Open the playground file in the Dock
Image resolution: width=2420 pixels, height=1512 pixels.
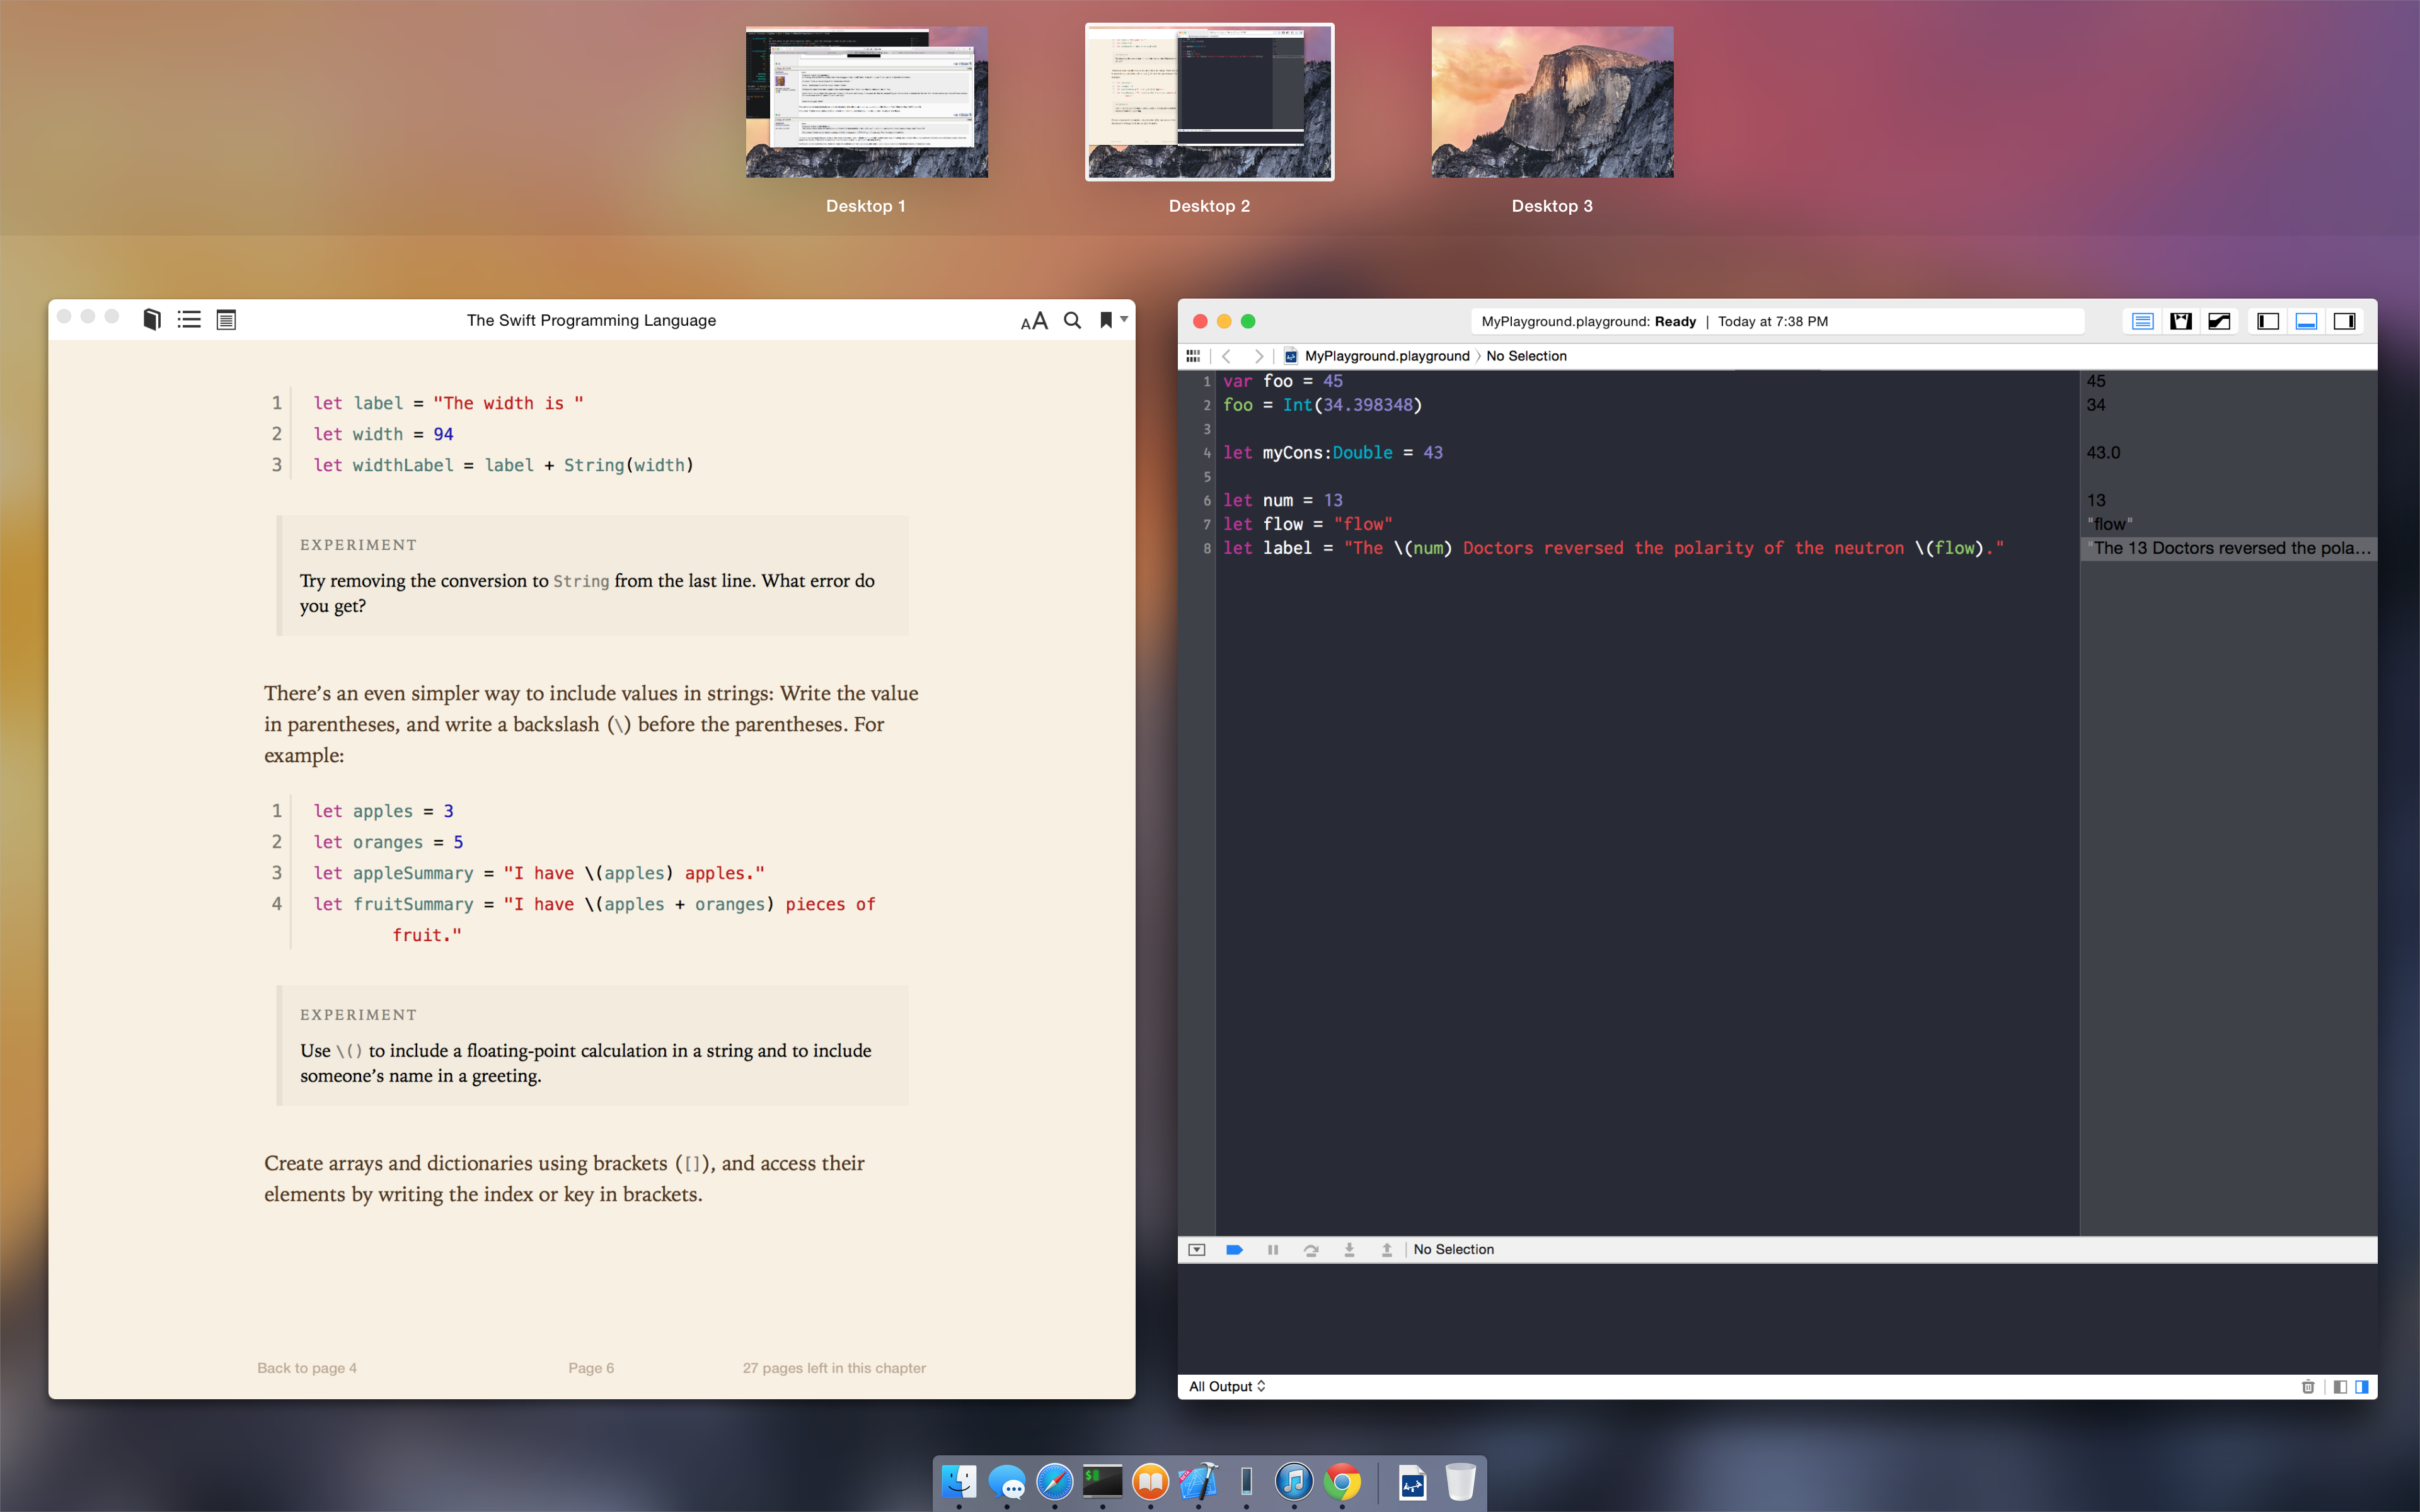(x=1412, y=1482)
